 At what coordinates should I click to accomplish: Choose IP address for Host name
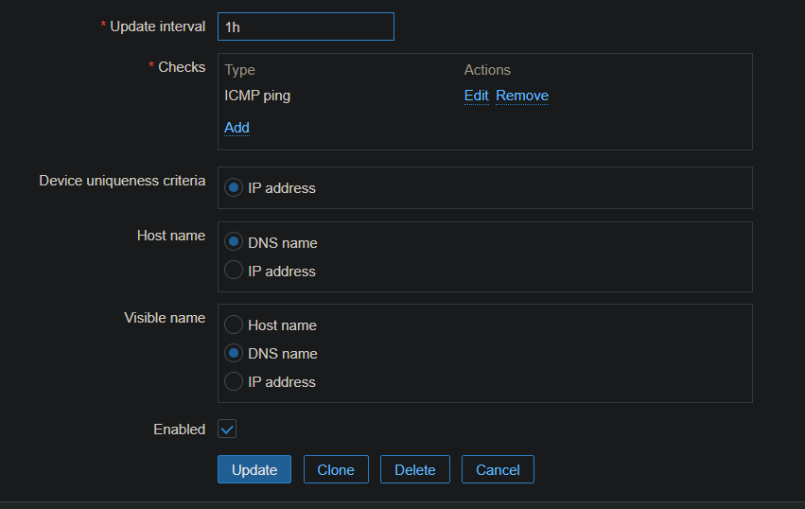235,272
